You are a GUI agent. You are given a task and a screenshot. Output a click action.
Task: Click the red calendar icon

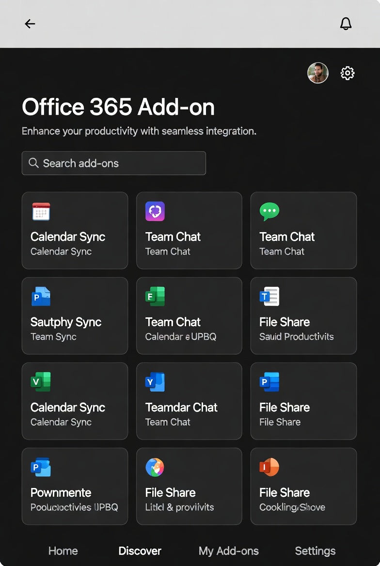41,212
